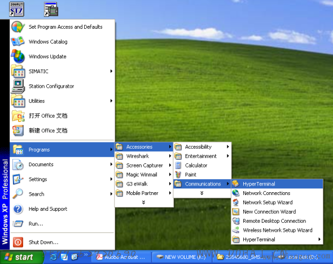Viewport: 333px width, 264px height.
Task: Click the third quick launch icon in taskbar
Action: [x=75, y=257]
